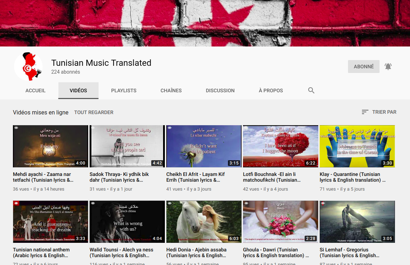Screen dimensions: 410x265
Task: Click 42 vues il y a 4 jours
Action: click(266, 189)
